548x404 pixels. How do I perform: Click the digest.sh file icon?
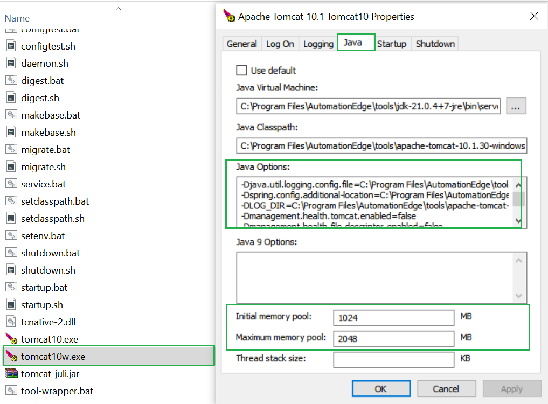click(11, 97)
